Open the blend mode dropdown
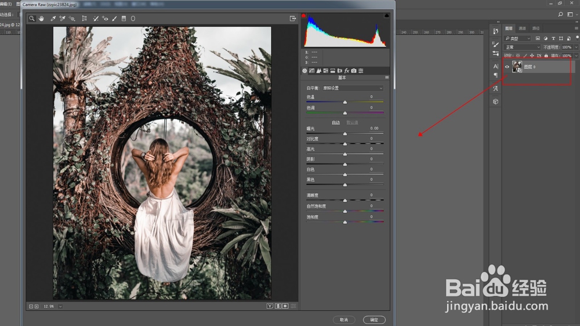The image size is (580, 326). click(x=523, y=48)
